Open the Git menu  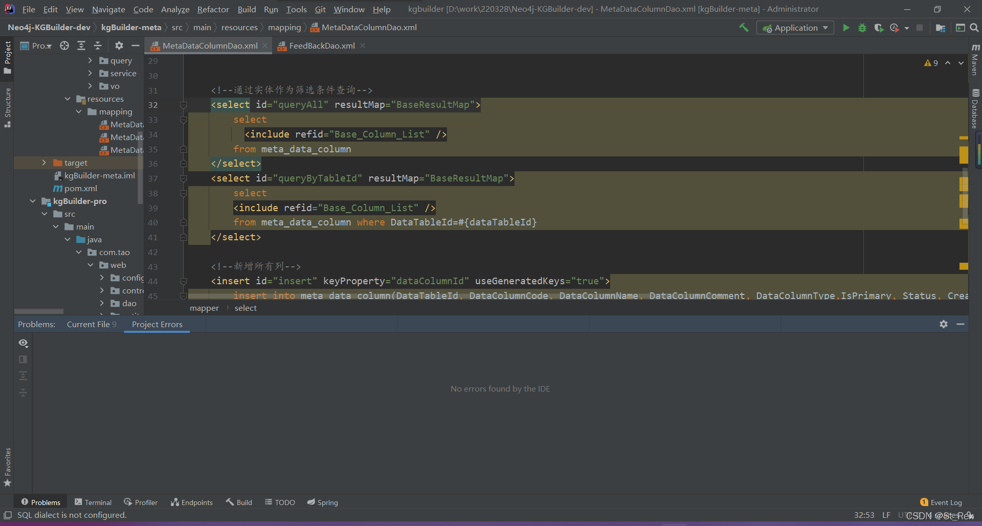coord(320,9)
